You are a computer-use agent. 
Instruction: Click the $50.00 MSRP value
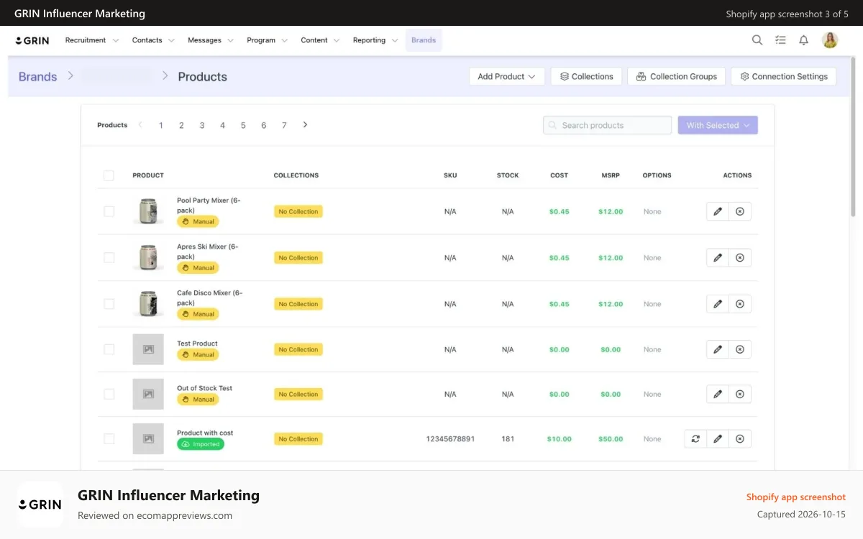(611, 439)
